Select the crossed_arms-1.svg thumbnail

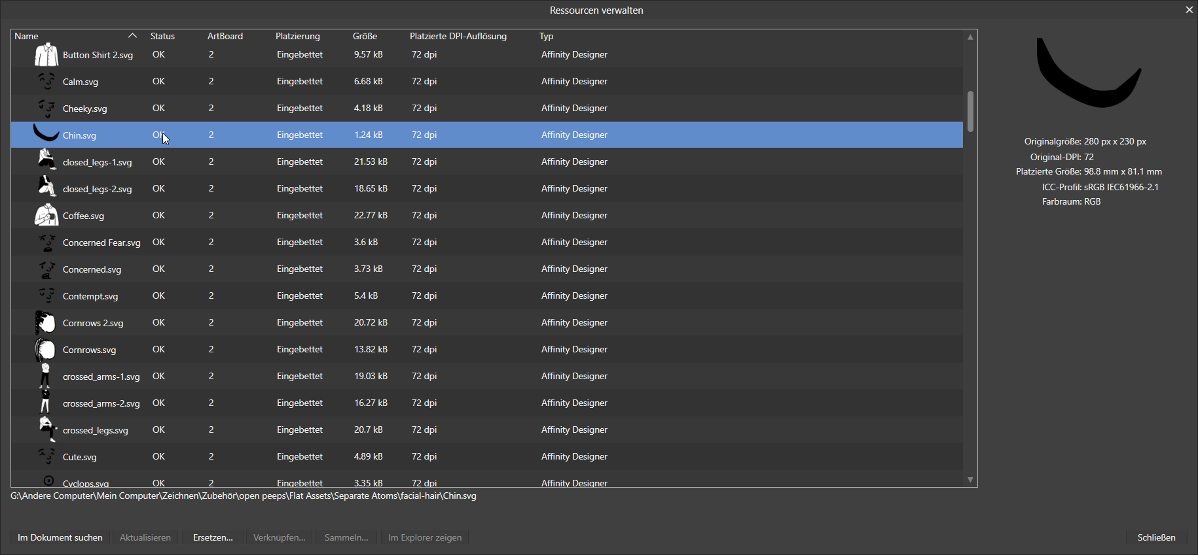coord(45,377)
